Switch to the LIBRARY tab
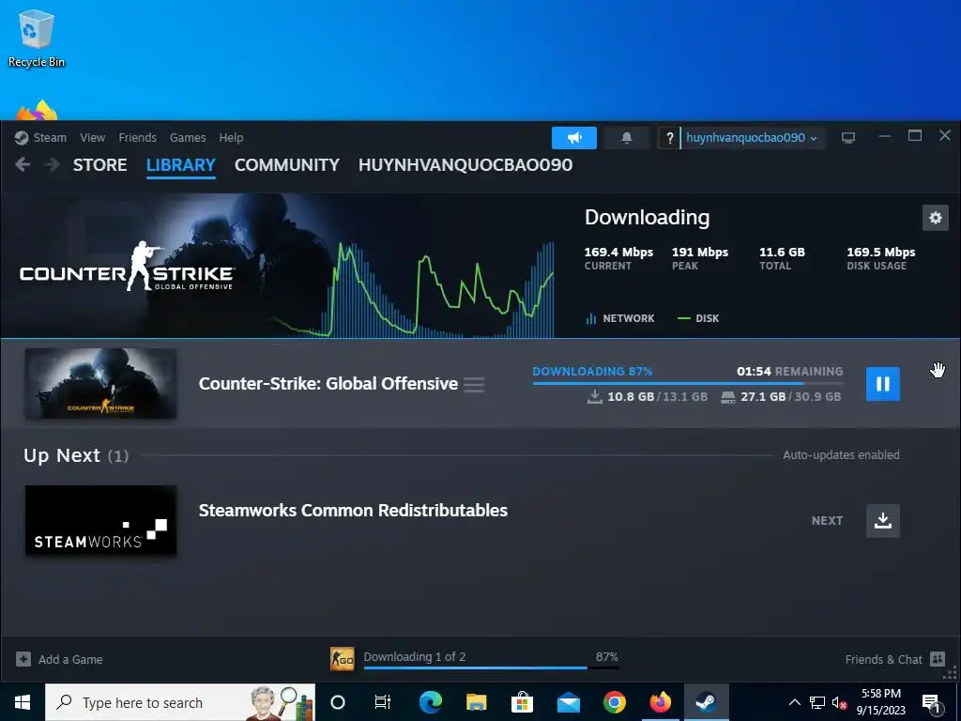The image size is (961, 721). (181, 165)
